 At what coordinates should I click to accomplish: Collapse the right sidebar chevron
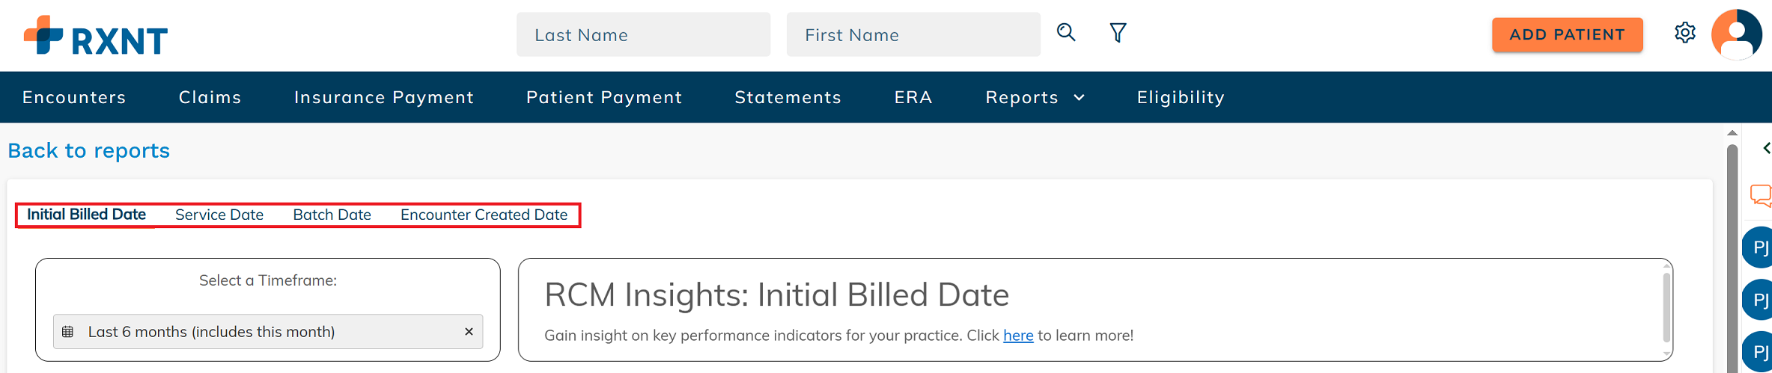[x=1766, y=148]
